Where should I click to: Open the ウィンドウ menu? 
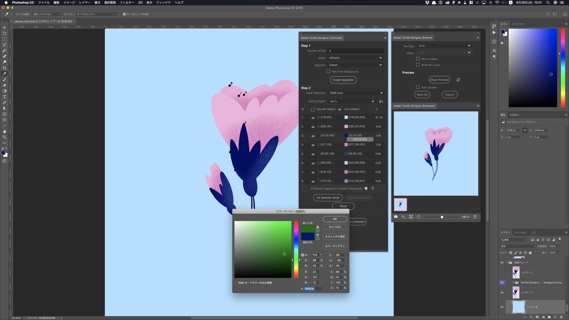pyautogui.click(x=164, y=2)
